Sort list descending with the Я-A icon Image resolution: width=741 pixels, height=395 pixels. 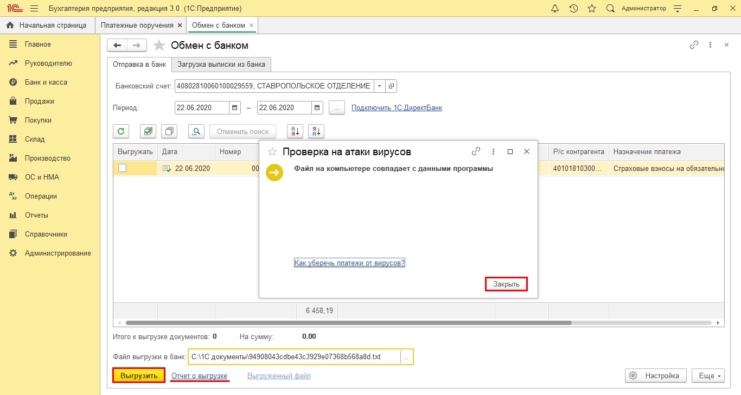(316, 131)
